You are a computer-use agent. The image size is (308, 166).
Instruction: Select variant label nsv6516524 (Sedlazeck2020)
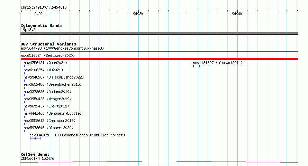[x=48, y=55]
